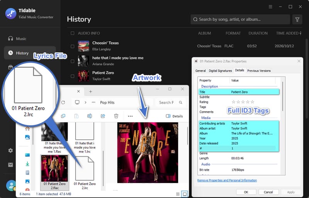Image resolution: width=309 pixels, height=198 pixels.
Task: Click the Explorer share icon
Action: pyautogui.click(x=103, y=116)
